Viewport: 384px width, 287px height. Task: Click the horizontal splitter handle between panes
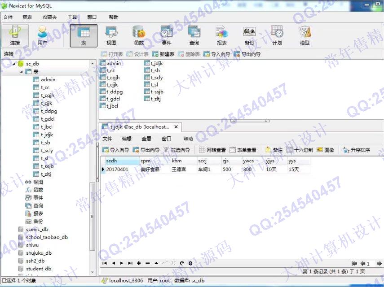pos(250,121)
